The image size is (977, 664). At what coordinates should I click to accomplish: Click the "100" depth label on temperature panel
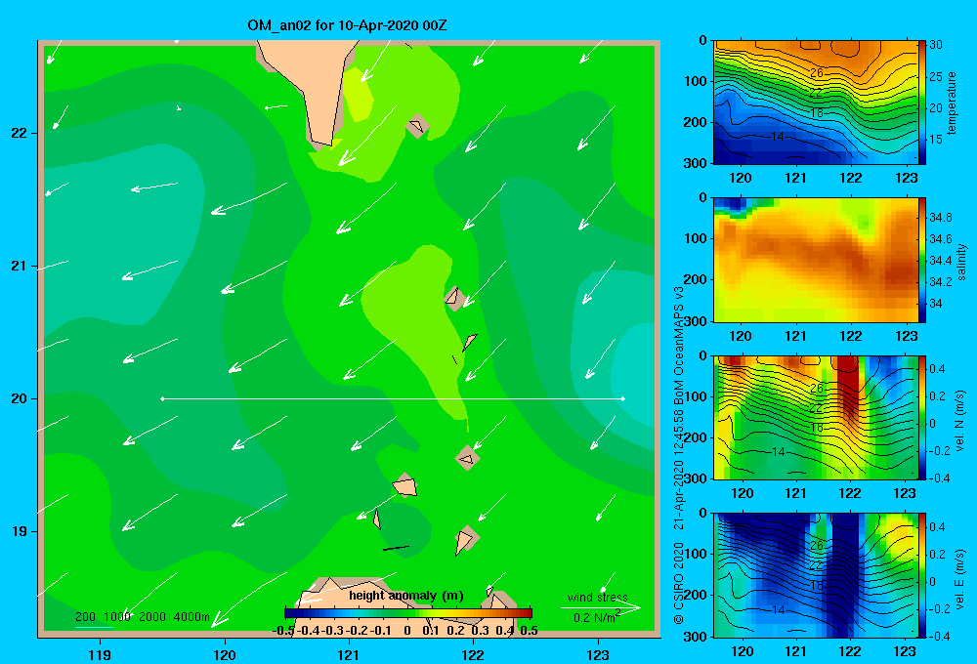pos(695,81)
